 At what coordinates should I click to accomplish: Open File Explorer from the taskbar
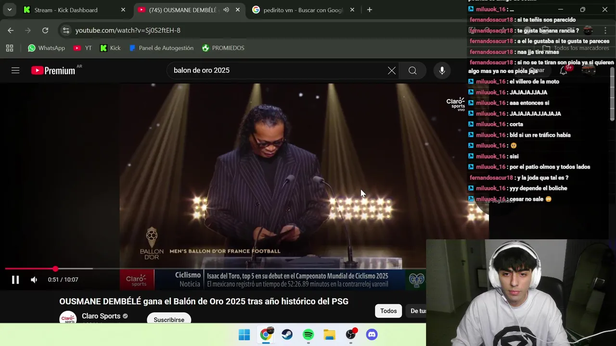(x=329, y=334)
